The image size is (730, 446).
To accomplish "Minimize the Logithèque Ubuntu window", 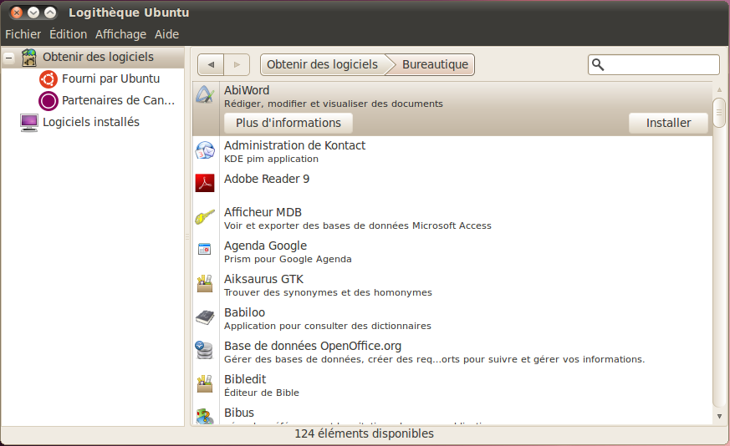I will point(33,13).
